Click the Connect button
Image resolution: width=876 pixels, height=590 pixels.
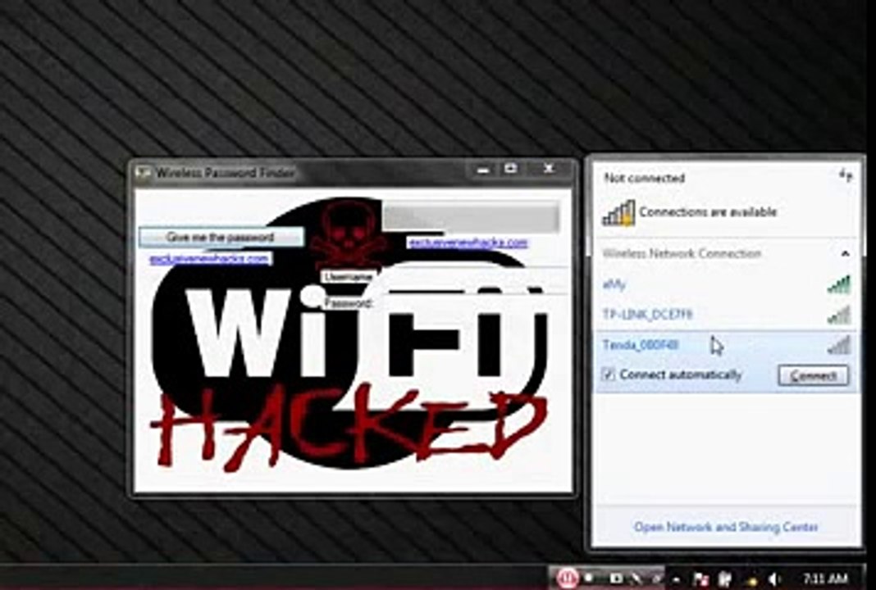tap(814, 375)
